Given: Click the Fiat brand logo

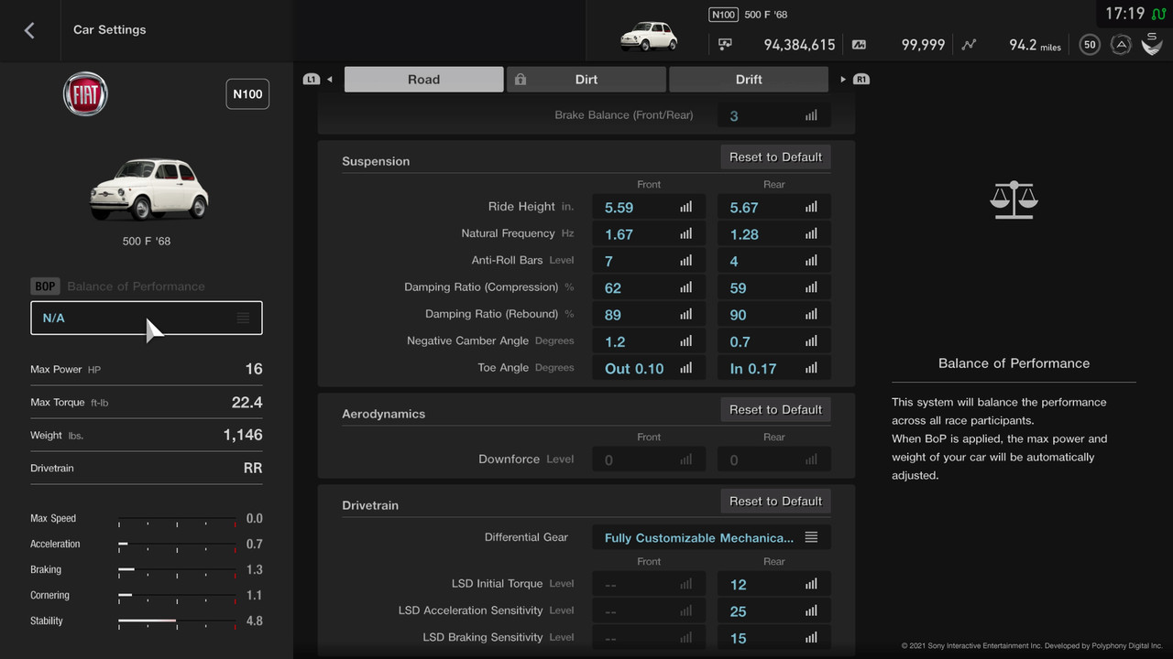Looking at the screenshot, I should point(85,94).
